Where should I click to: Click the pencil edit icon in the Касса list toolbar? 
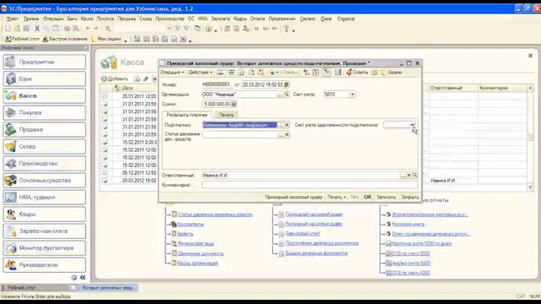pyautogui.click(x=145, y=79)
